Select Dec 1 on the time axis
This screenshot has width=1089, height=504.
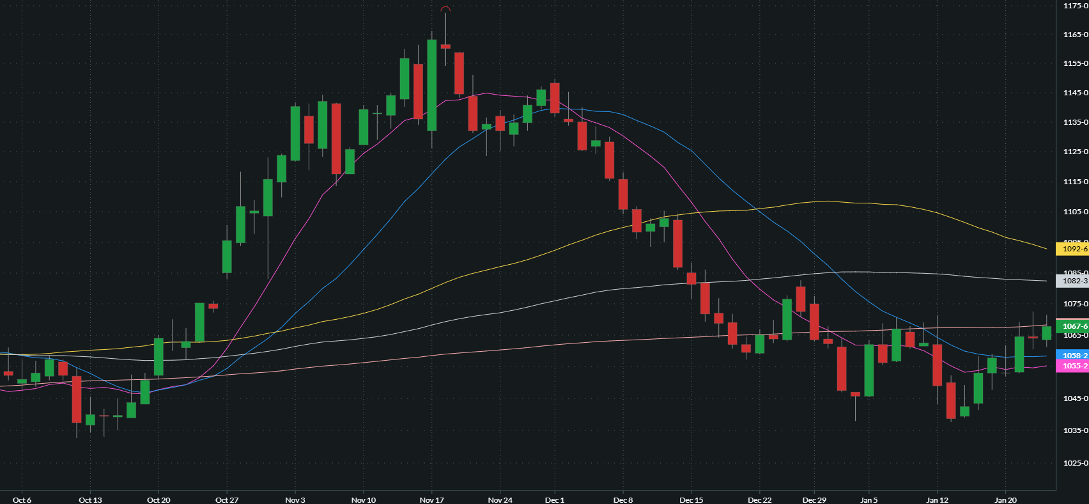(554, 500)
